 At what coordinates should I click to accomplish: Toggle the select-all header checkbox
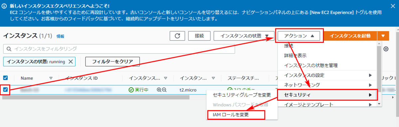click(5, 78)
